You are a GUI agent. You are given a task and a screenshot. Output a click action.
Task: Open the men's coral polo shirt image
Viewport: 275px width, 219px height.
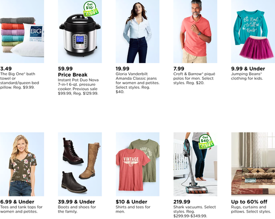click(195, 32)
